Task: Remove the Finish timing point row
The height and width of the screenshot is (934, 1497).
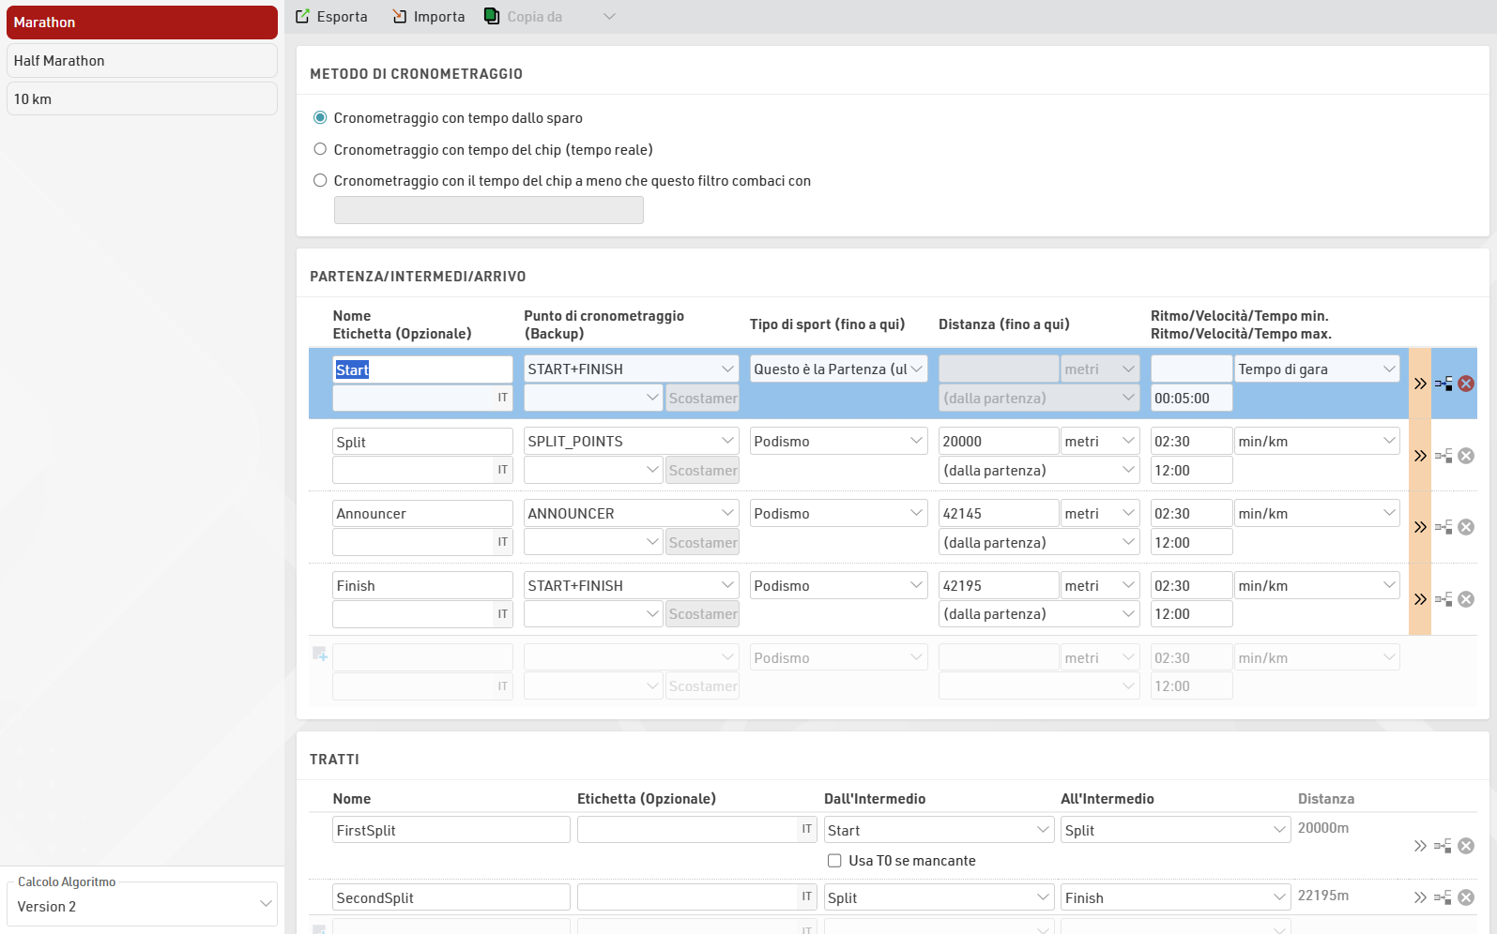Action: click(1466, 599)
